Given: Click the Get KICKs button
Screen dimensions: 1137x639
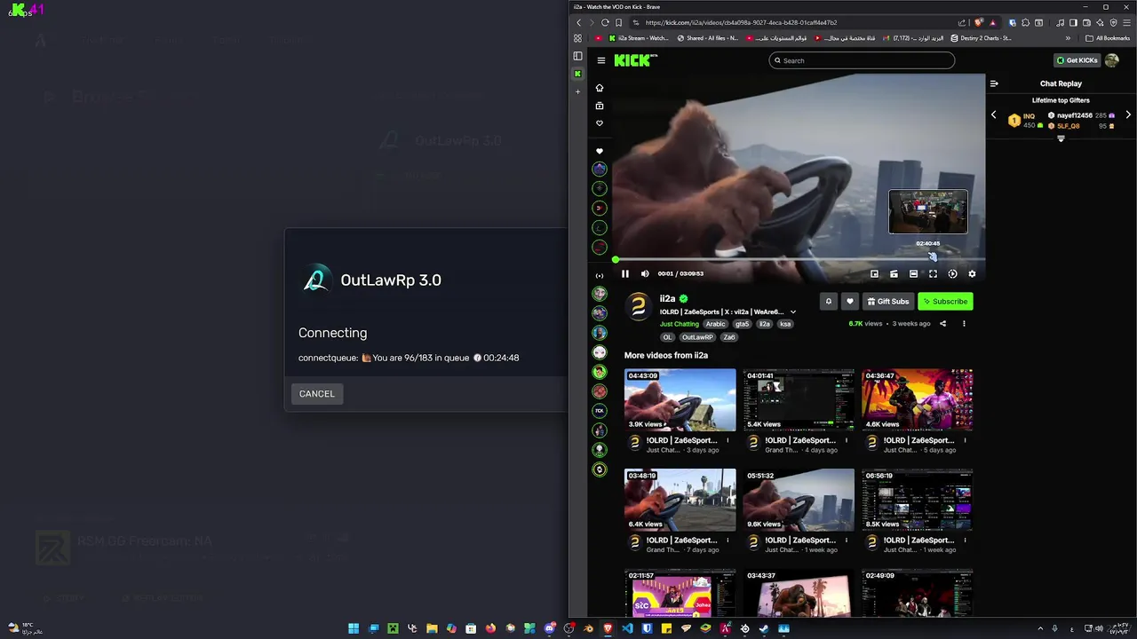Looking at the screenshot, I should pyautogui.click(x=1077, y=60).
